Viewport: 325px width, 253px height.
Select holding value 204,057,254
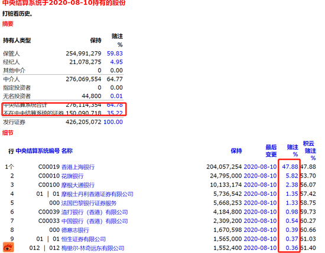(224, 167)
